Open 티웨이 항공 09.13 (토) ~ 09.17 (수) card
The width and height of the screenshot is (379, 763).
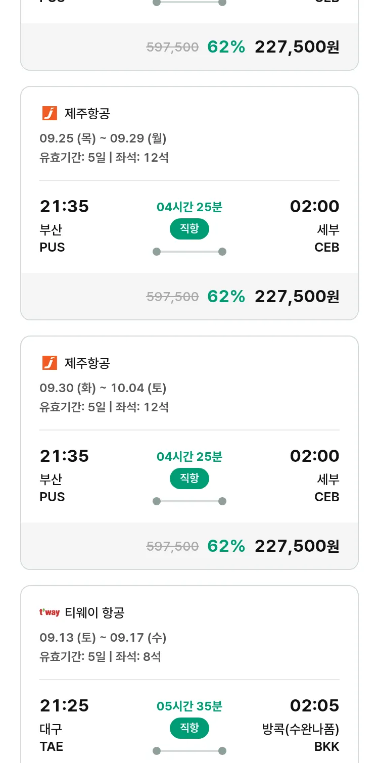(x=189, y=646)
